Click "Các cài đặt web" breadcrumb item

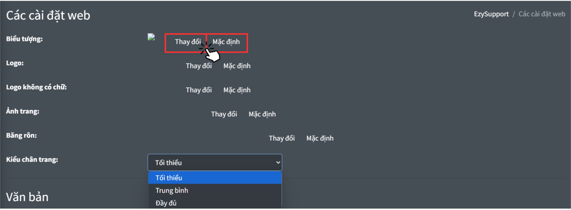[542, 14]
